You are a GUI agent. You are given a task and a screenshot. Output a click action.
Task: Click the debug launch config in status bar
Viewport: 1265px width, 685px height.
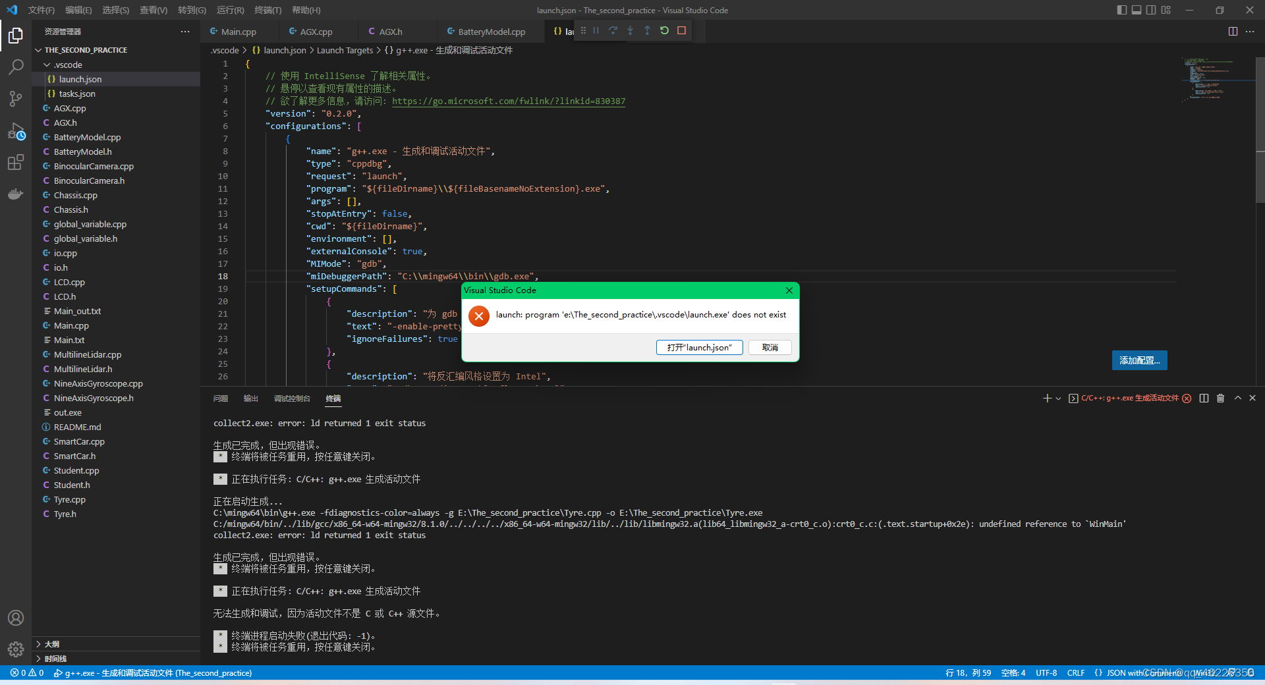[153, 672]
